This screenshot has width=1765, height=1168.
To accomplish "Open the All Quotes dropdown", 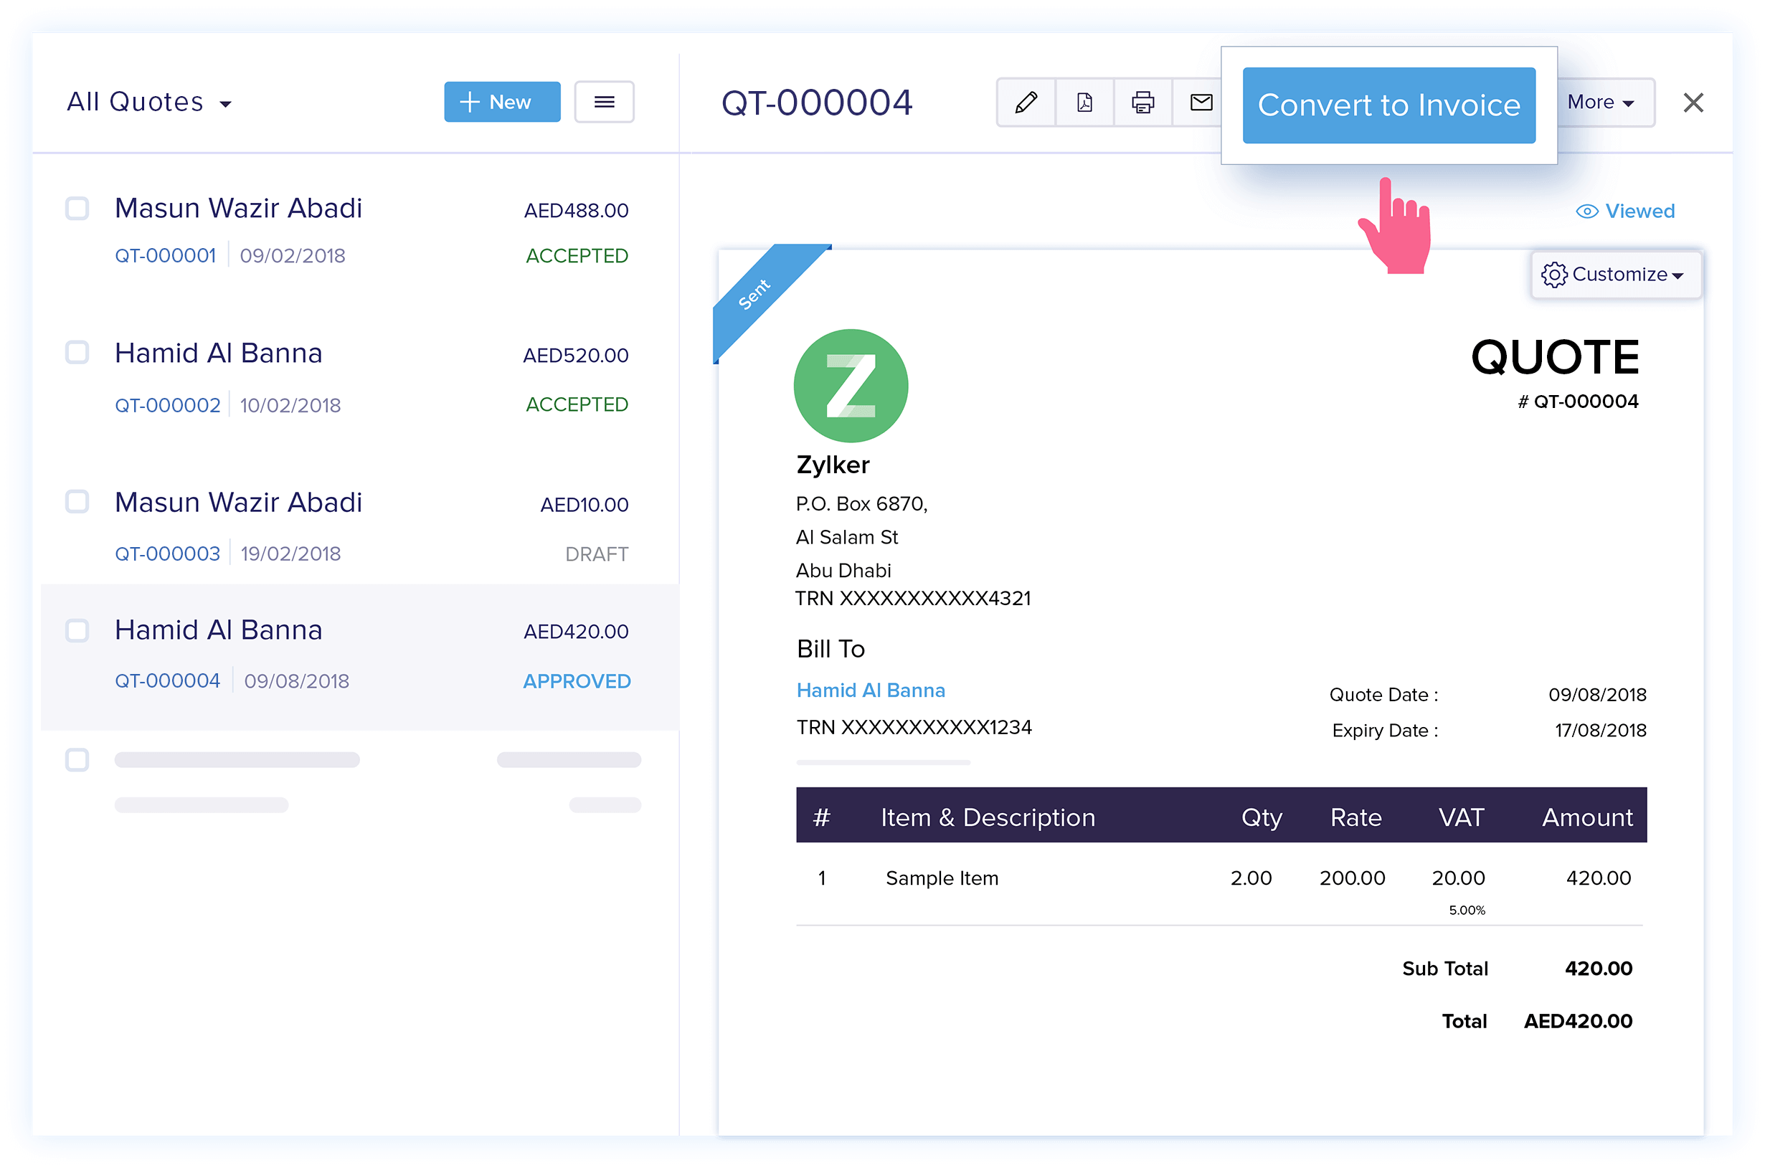I will click(149, 102).
